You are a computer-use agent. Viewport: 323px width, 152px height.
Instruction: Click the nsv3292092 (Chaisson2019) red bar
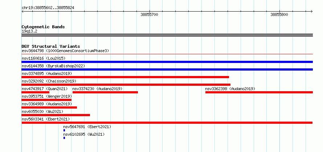[x=126, y=85]
